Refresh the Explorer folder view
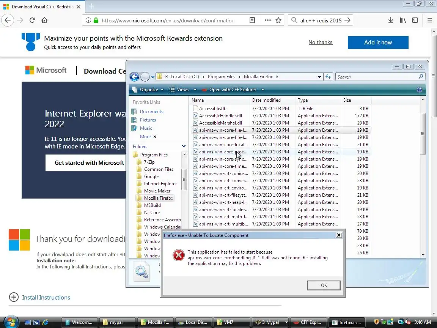 tap(328, 77)
